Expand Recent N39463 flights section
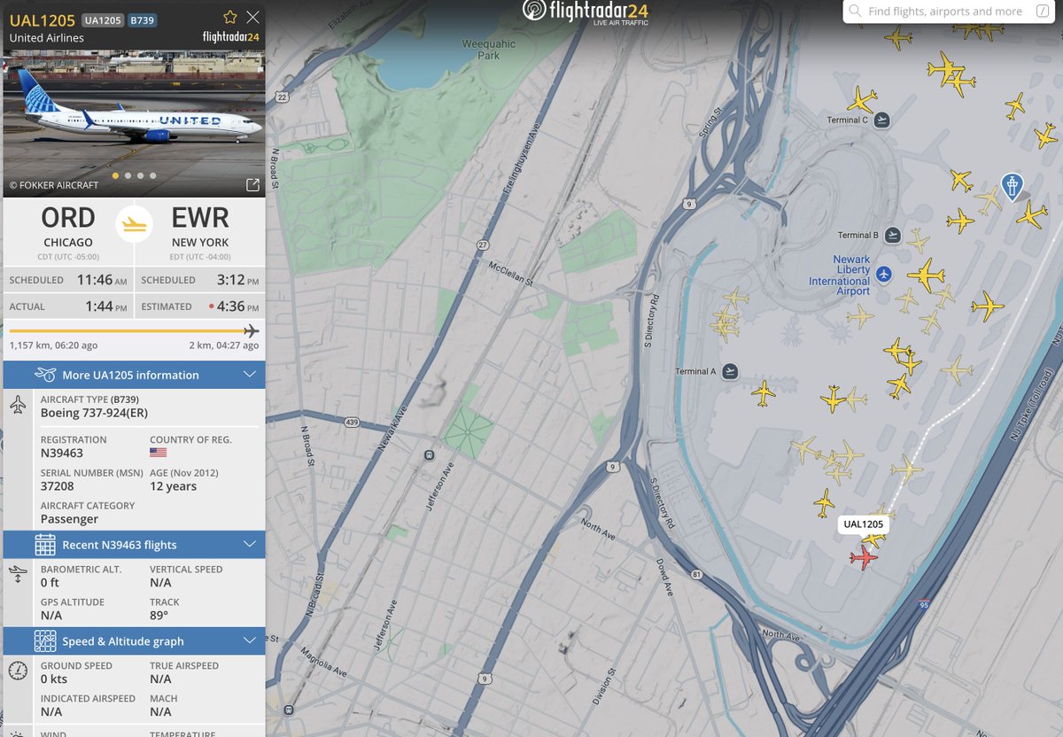 coord(134,545)
